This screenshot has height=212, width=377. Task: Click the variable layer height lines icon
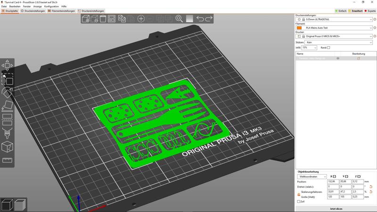tap(189, 19)
